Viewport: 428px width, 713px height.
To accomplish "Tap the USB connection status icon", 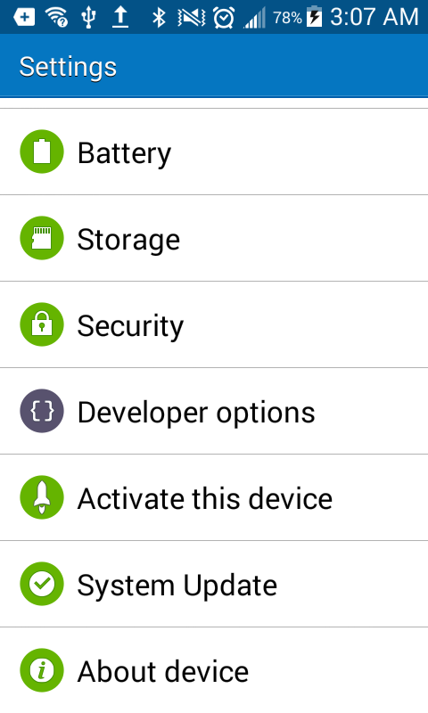I will click(x=88, y=17).
